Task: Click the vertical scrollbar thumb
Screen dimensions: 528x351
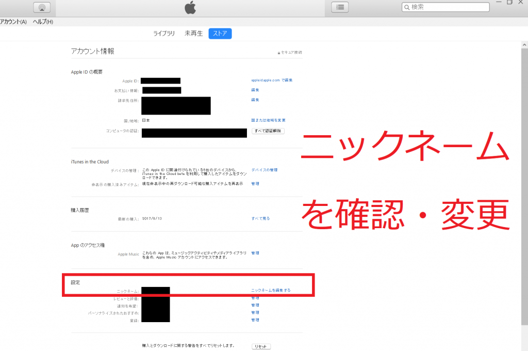Action: tap(524, 187)
